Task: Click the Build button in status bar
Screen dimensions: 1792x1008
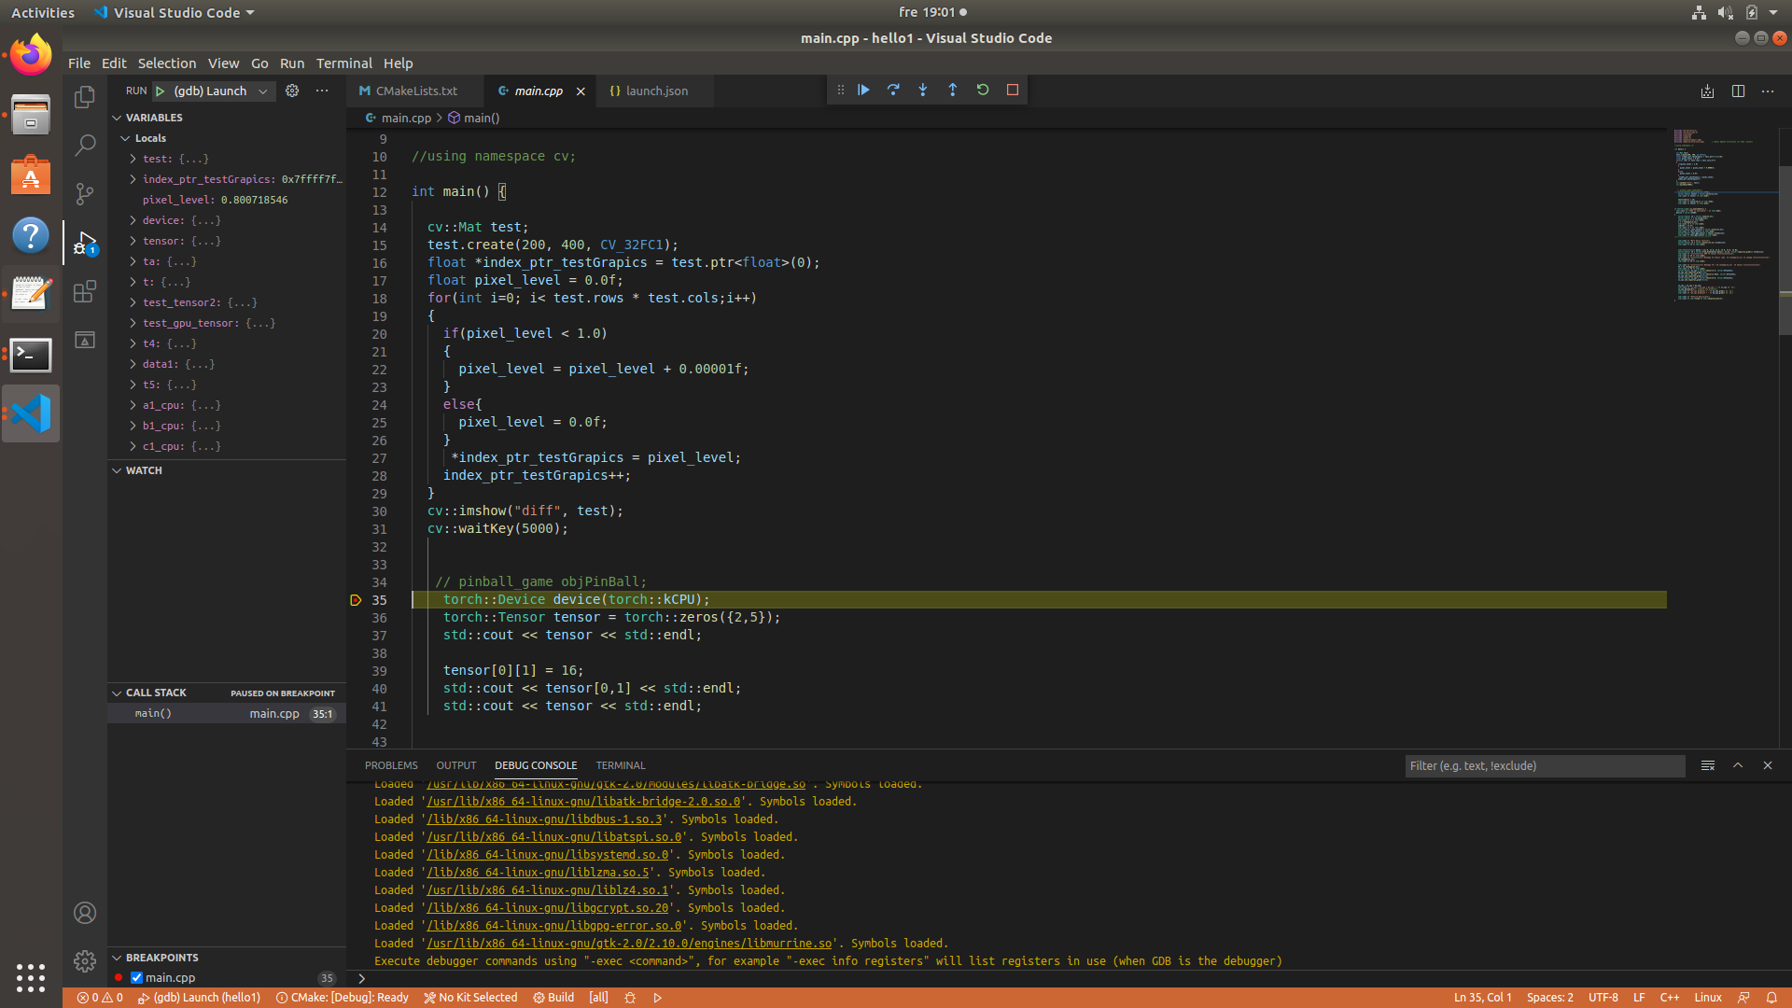Action: pyautogui.click(x=553, y=997)
